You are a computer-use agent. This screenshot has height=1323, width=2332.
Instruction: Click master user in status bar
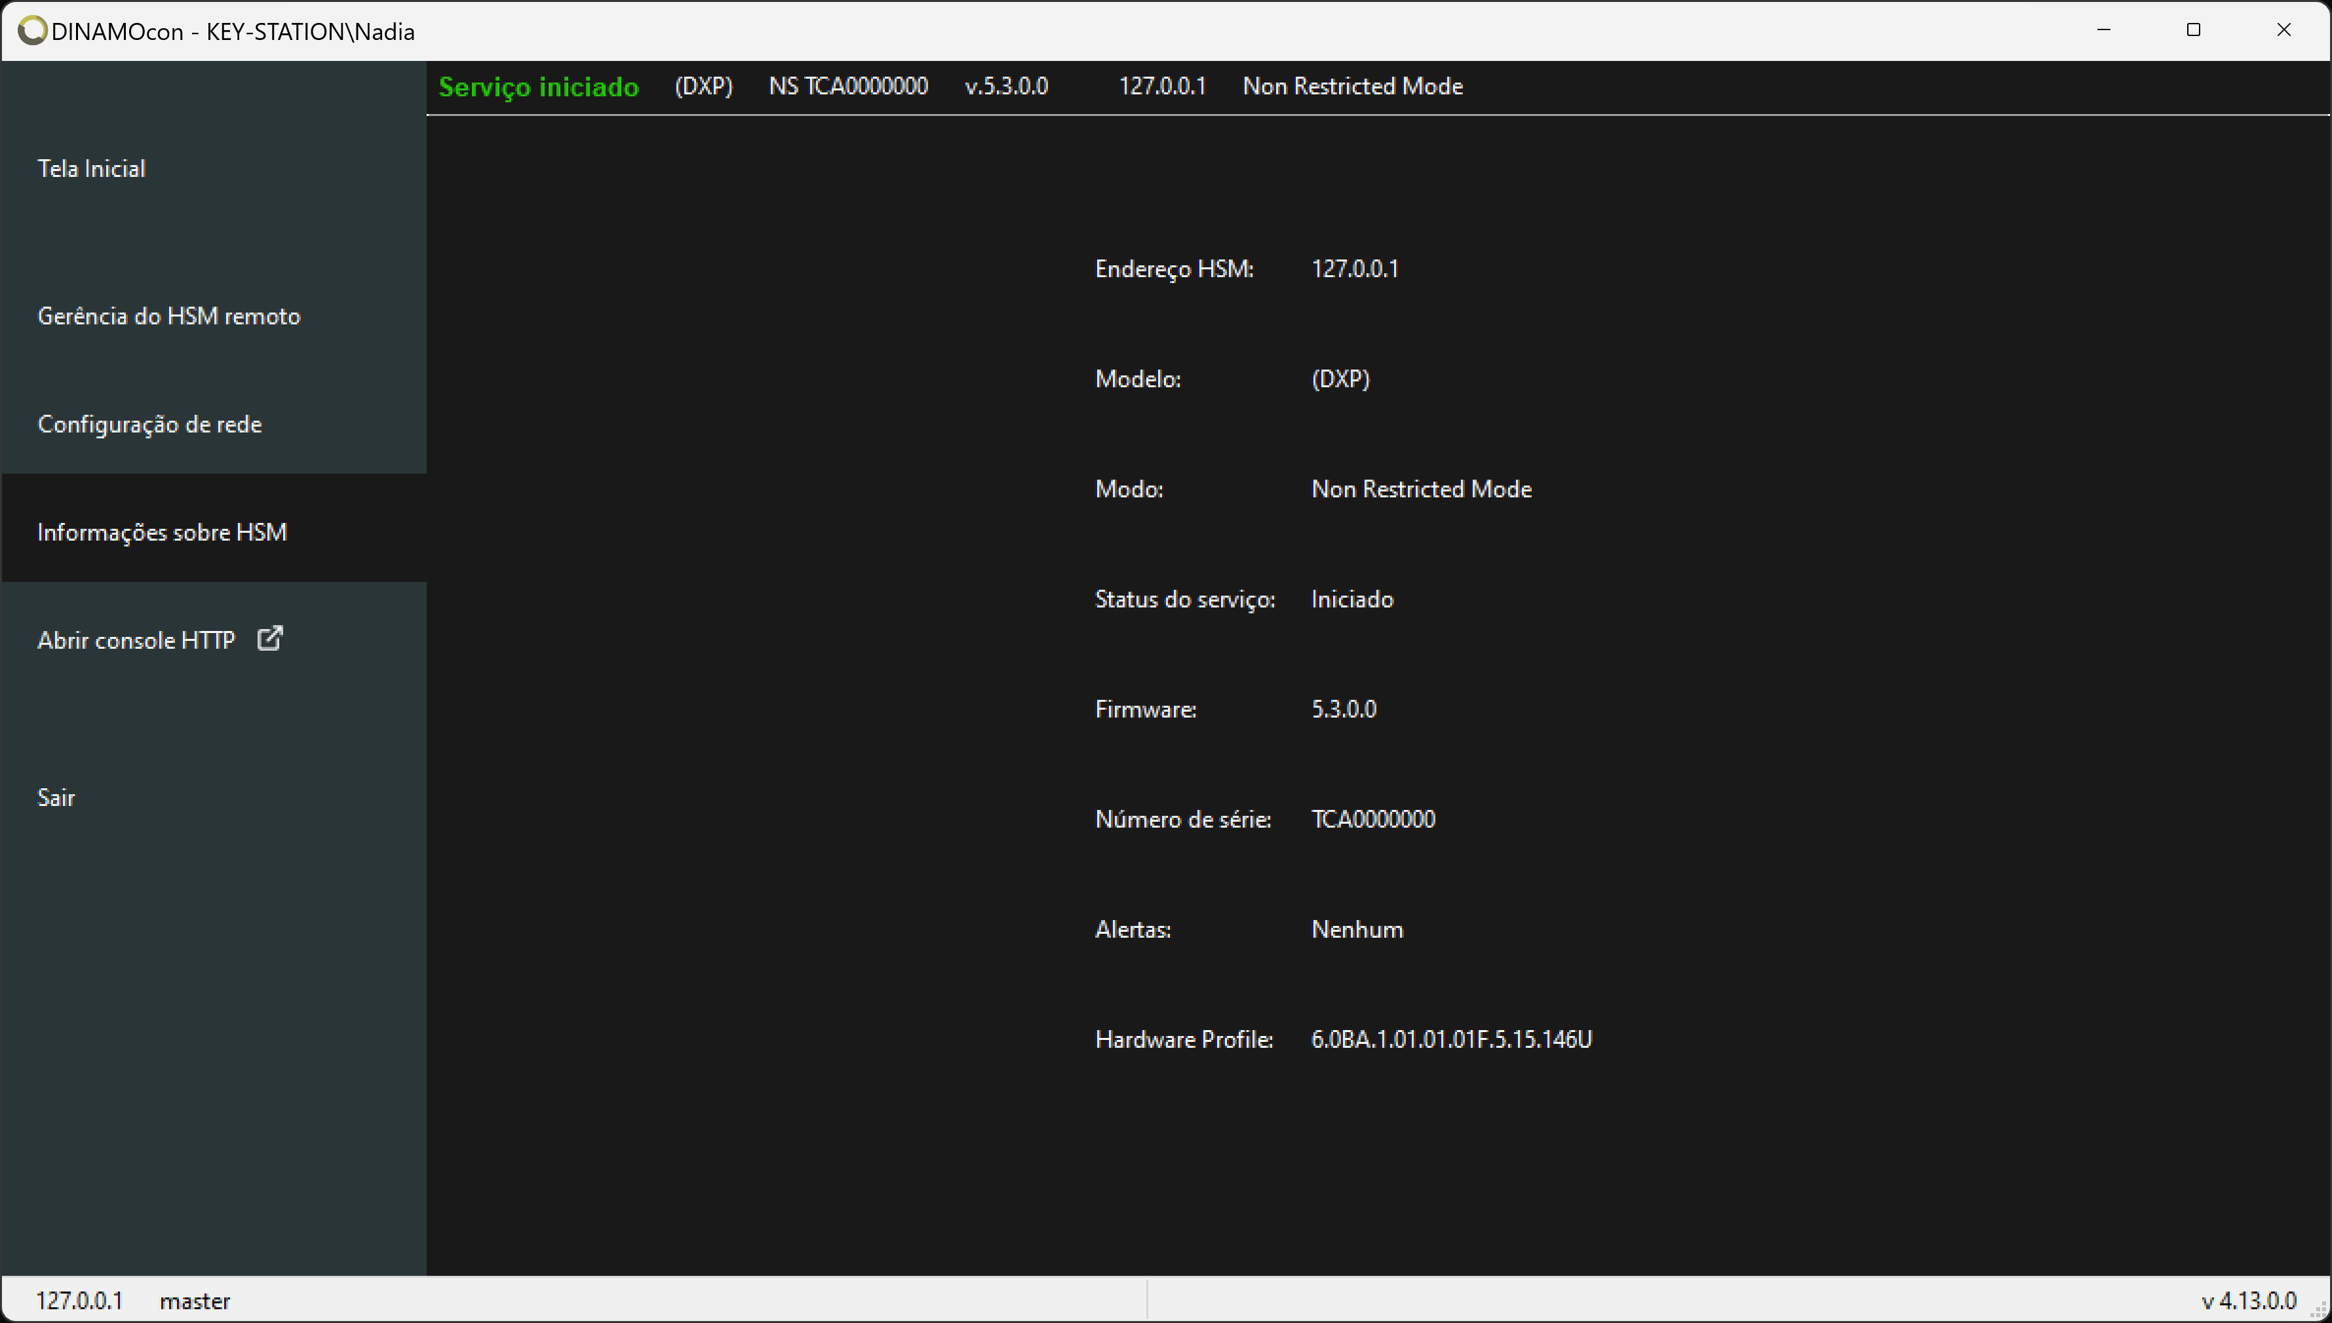pos(195,1301)
